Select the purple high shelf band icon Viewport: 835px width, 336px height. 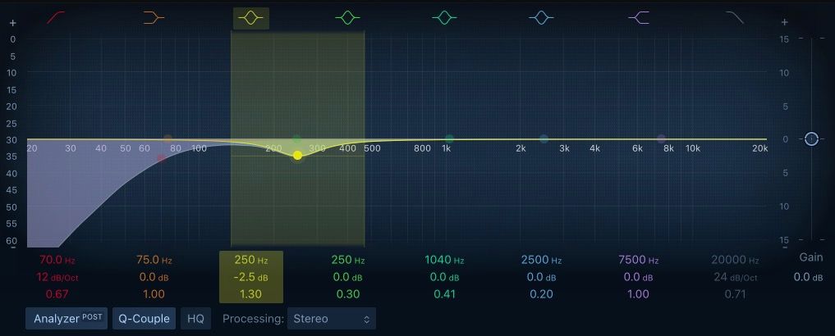coord(638,17)
